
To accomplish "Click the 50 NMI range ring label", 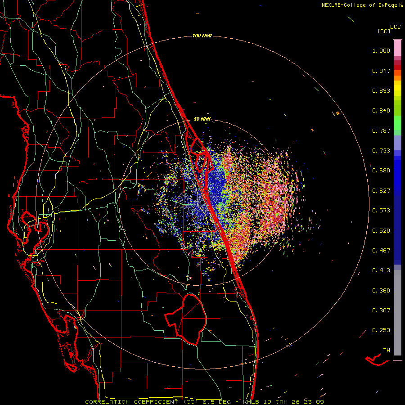I will (x=202, y=119).
